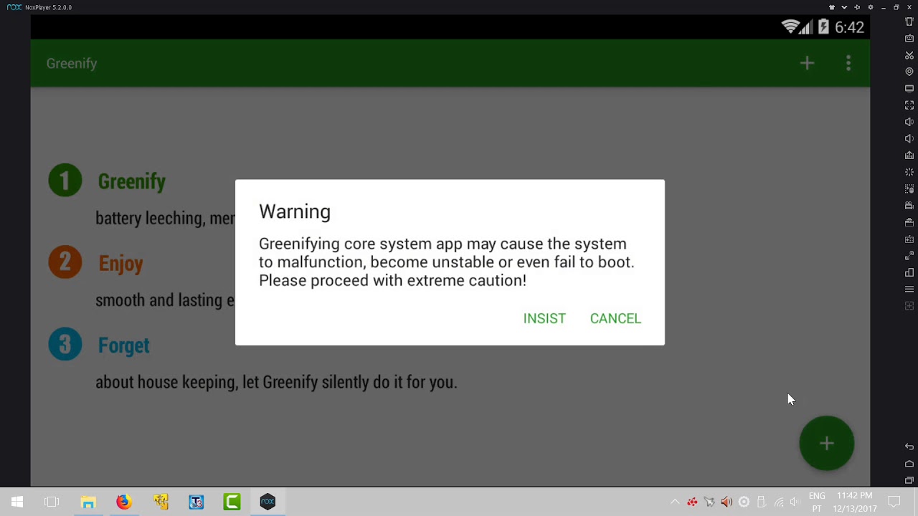918x516 pixels.
Task: Tap Android home button in Nox sidebar
Action: pyautogui.click(x=909, y=464)
